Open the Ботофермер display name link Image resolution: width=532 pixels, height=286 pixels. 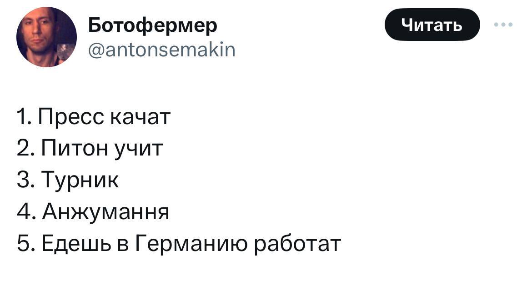pos(152,25)
